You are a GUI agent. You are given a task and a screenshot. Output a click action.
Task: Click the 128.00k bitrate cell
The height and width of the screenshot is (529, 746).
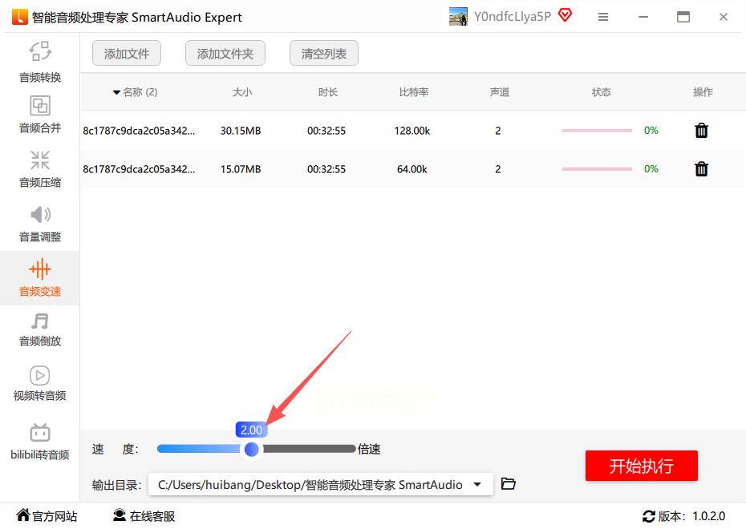(x=412, y=131)
